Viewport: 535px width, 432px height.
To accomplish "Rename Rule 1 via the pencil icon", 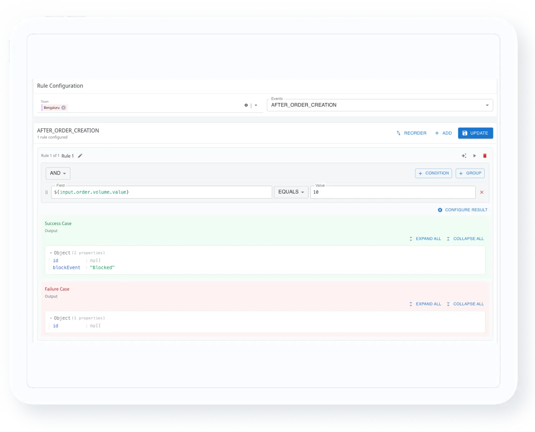I will coord(80,156).
